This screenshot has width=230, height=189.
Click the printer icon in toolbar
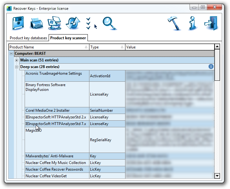click(x=36, y=23)
